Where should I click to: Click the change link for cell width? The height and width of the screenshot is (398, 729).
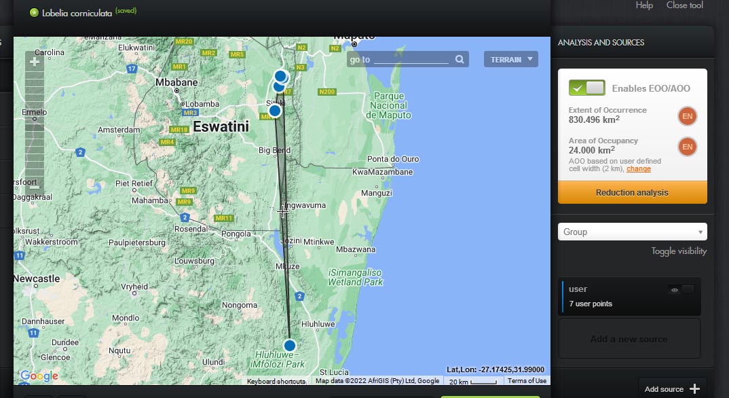(638, 169)
